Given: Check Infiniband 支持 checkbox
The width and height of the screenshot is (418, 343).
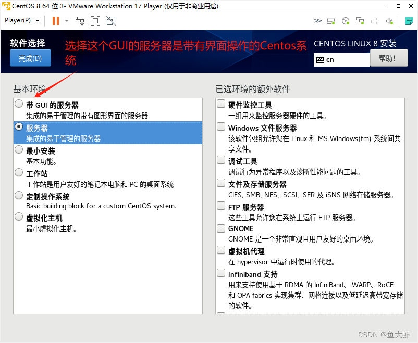Looking at the screenshot, I should (x=221, y=273).
